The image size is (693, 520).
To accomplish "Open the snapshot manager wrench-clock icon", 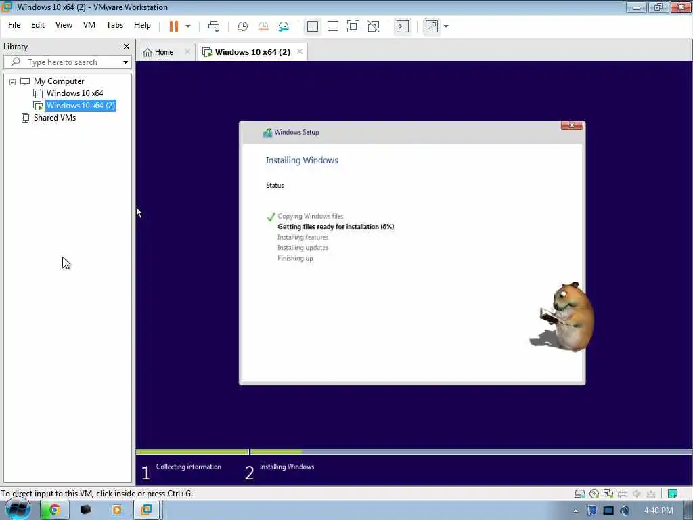I will tap(284, 26).
